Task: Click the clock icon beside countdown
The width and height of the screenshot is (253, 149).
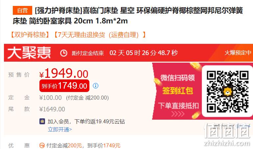Action: coord(63,53)
